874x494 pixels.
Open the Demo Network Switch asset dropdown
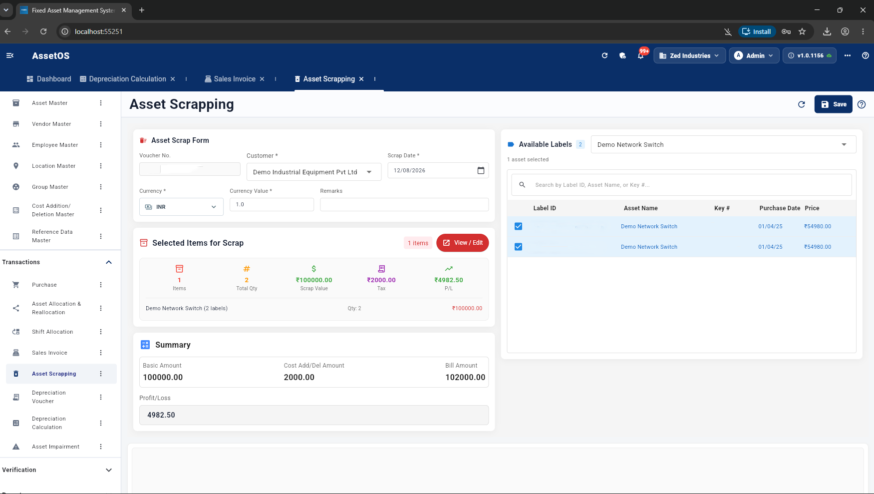[723, 145]
